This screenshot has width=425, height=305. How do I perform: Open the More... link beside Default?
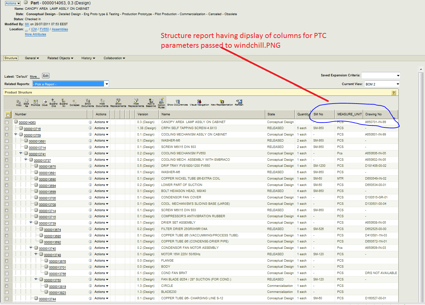(35, 77)
